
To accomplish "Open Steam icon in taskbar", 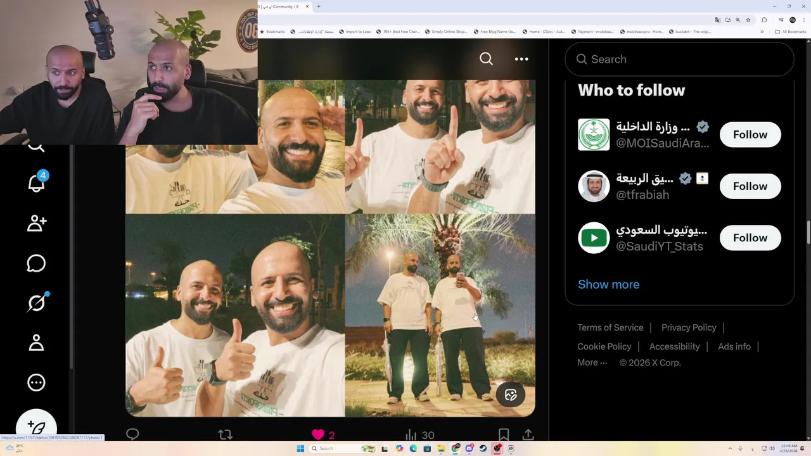I will click(483, 448).
